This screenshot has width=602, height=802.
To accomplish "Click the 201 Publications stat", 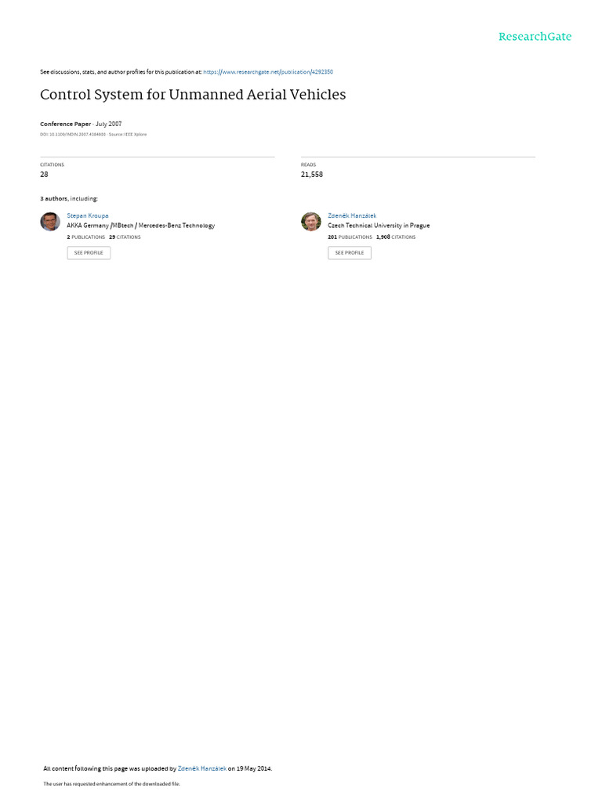I will point(350,237).
